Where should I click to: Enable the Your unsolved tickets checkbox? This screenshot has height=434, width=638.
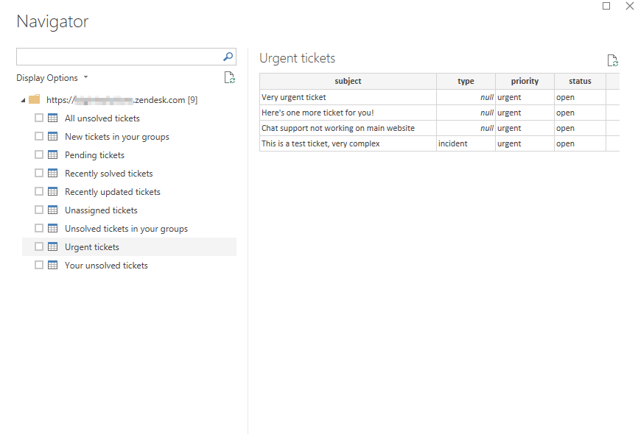pos(39,265)
